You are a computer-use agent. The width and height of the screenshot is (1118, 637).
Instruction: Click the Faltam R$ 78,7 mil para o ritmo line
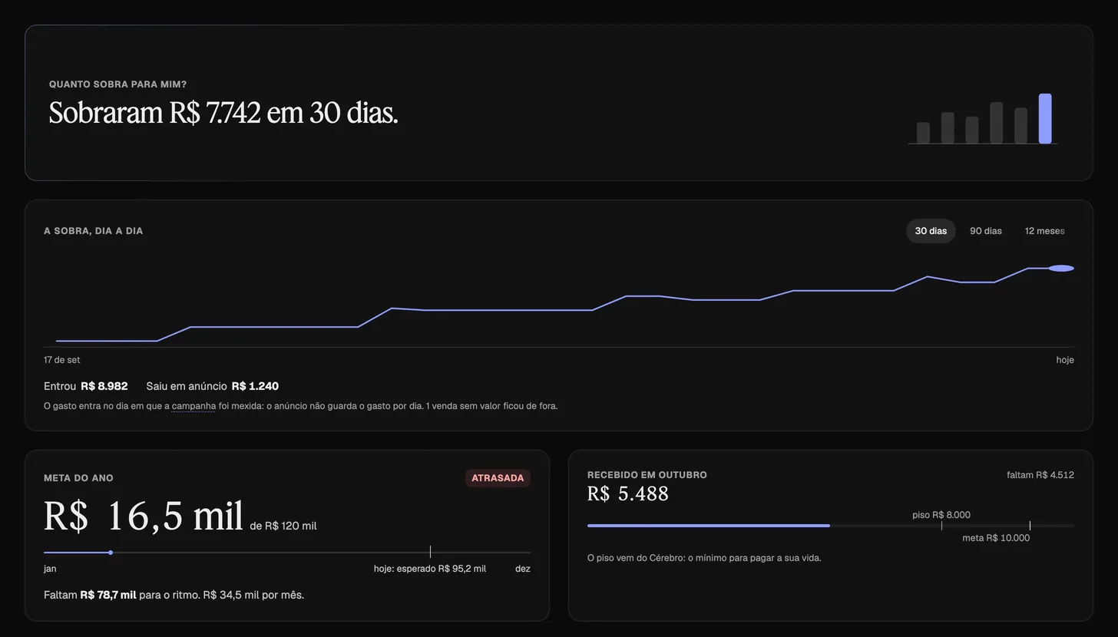pos(174,595)
